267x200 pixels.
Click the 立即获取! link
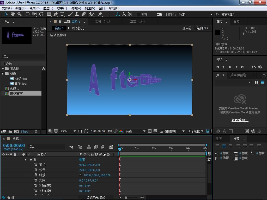tap(240, 120)
